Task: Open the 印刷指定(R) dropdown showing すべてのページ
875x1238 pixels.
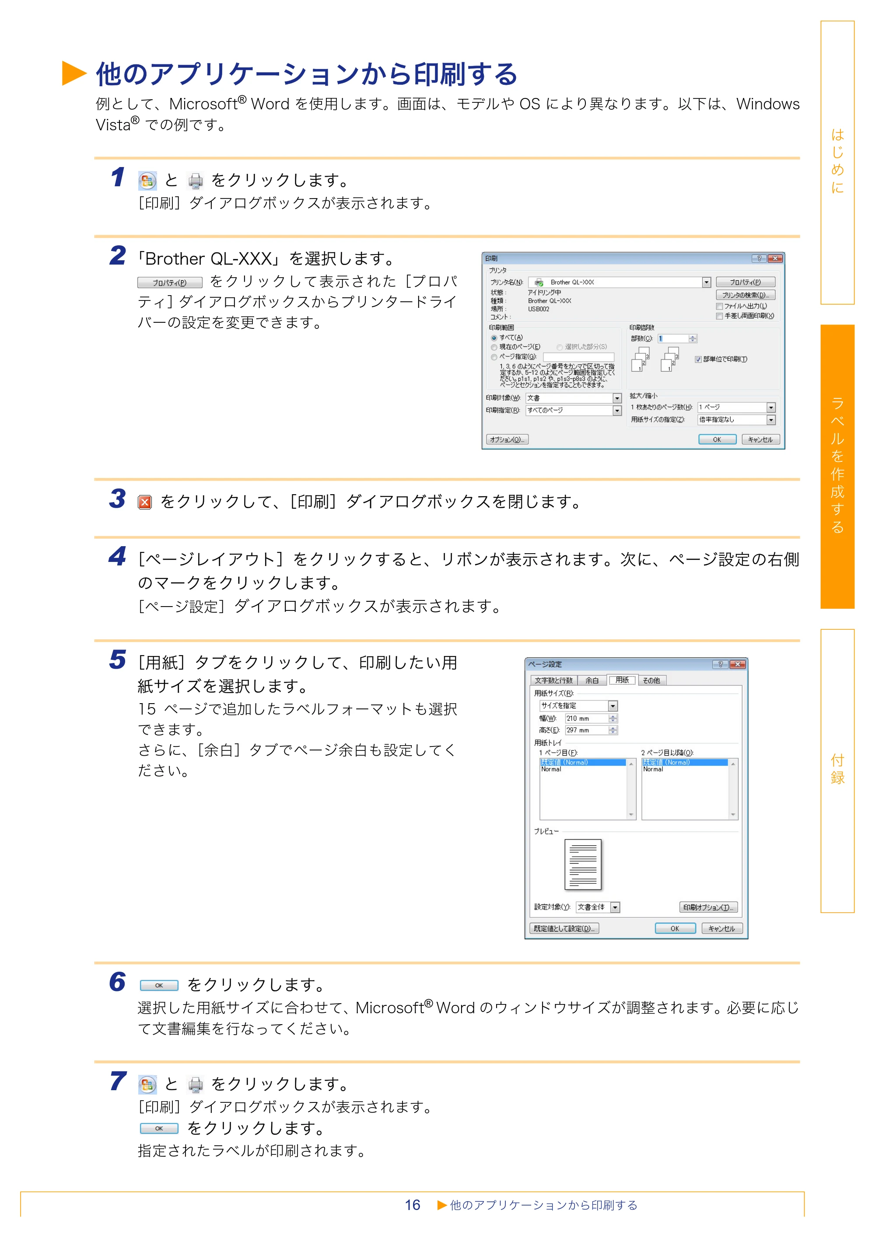Action: pos(617,411)
